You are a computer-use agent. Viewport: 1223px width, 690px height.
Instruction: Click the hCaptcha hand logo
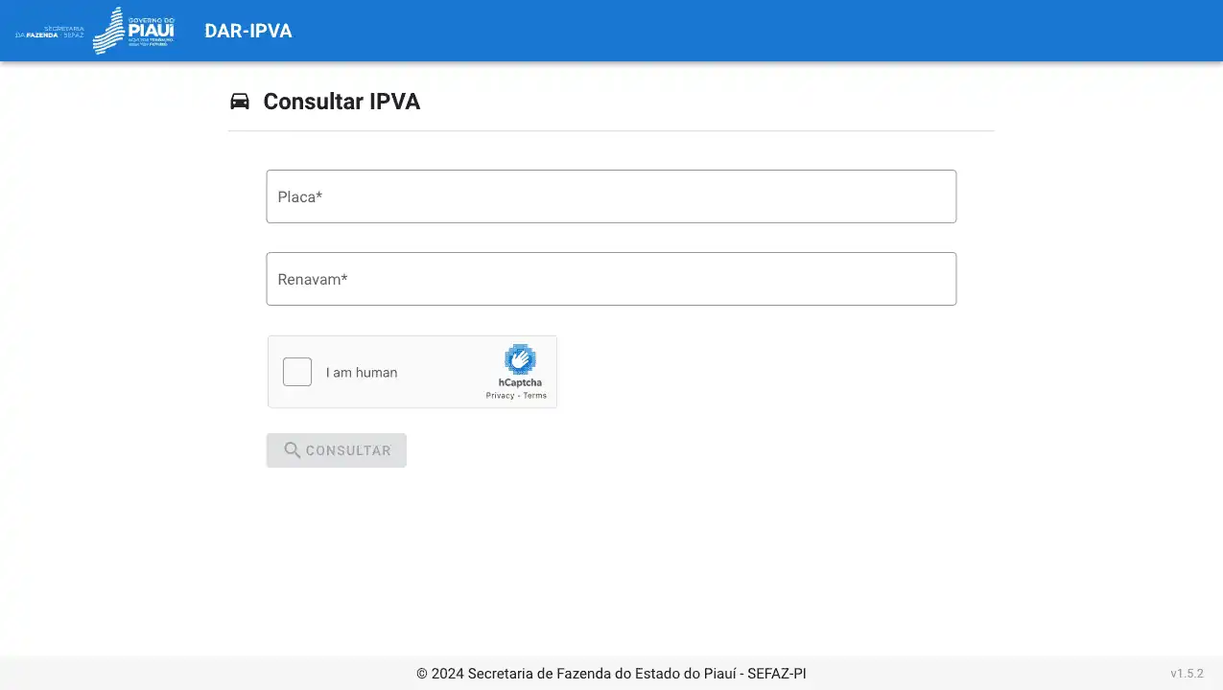[x=520, y=359]
